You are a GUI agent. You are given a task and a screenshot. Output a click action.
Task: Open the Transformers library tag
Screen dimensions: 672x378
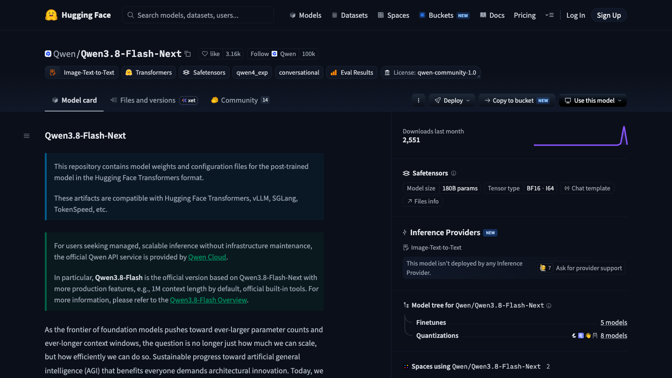(148, 72)
